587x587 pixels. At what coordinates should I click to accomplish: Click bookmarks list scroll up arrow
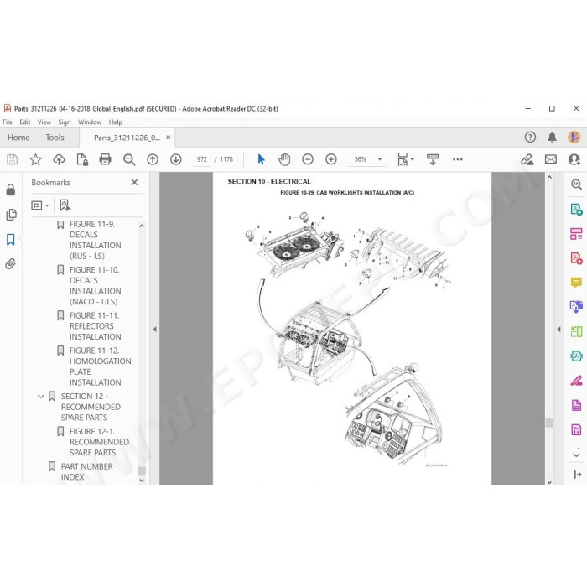[x=142, y=226]
